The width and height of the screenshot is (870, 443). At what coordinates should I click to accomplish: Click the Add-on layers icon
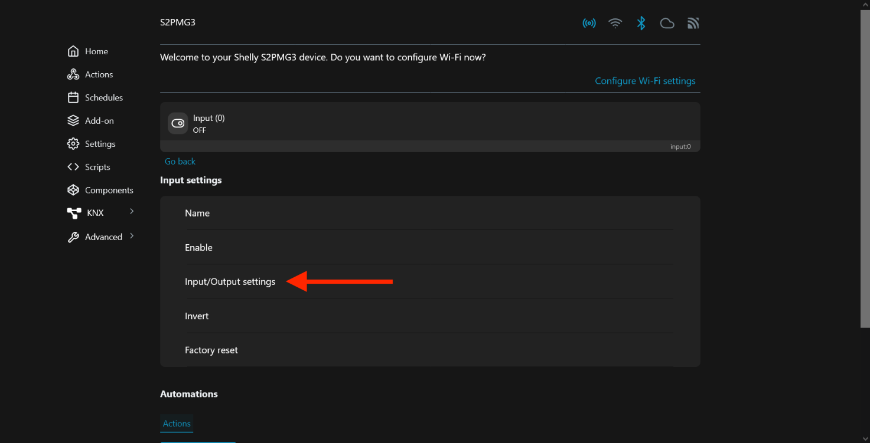pyautogui.click(x=73, y=120)
